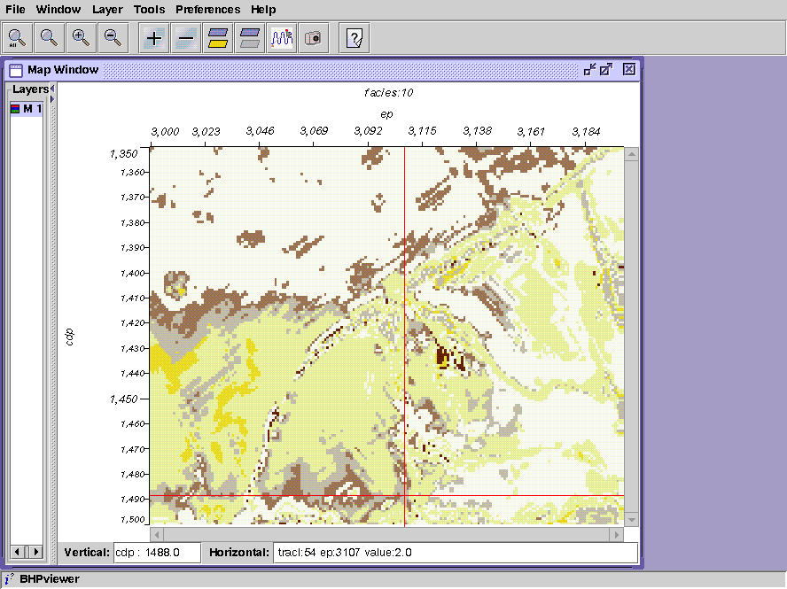Click the M 1 layer color icon
The image size is (787, 589).
click(15, 108)
